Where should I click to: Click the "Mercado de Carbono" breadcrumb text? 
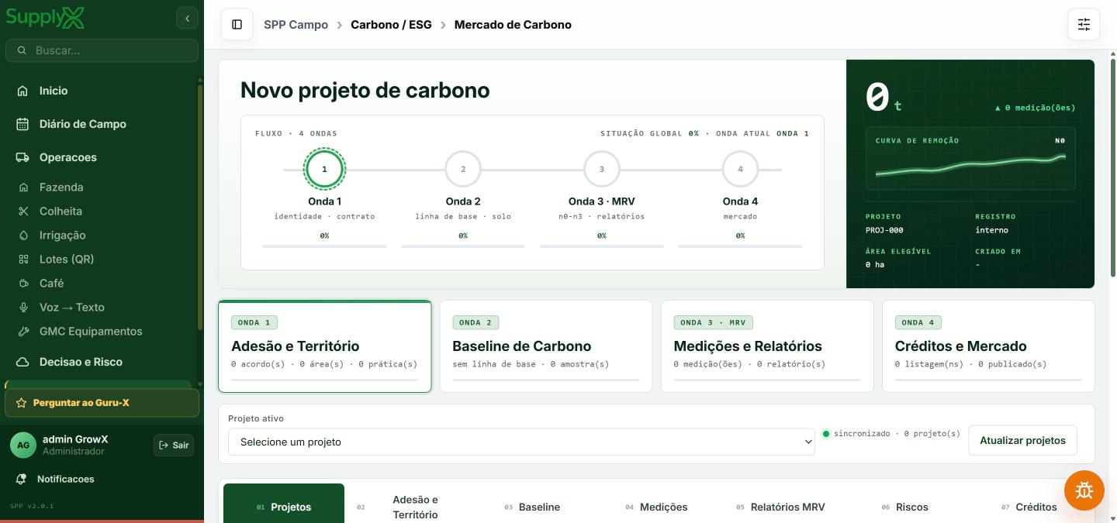coord(513,25)
